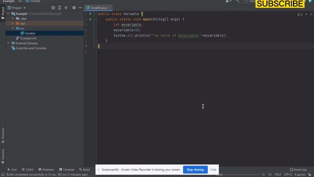
Task: Click cursor position 7:2 in status bar
Action: click(x=270, y=175)
